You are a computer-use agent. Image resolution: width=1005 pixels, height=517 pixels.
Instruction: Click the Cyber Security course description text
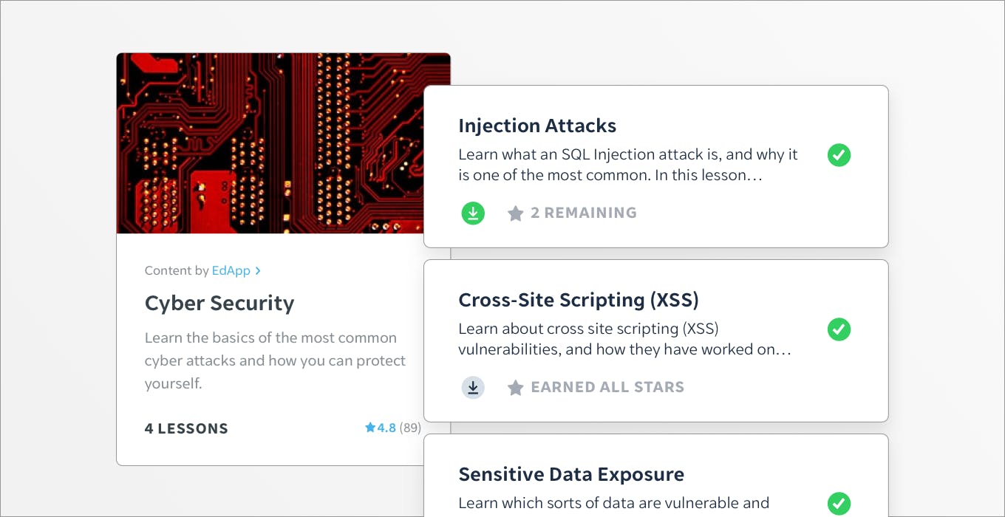tap(276, 360)
